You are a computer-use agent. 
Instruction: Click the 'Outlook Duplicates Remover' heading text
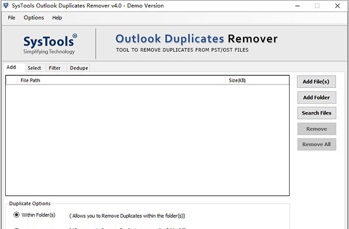point(197,39)
